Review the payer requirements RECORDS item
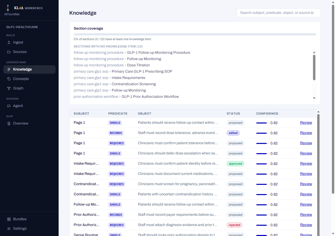This screenshot has width=335, height=236. (306, 214)
